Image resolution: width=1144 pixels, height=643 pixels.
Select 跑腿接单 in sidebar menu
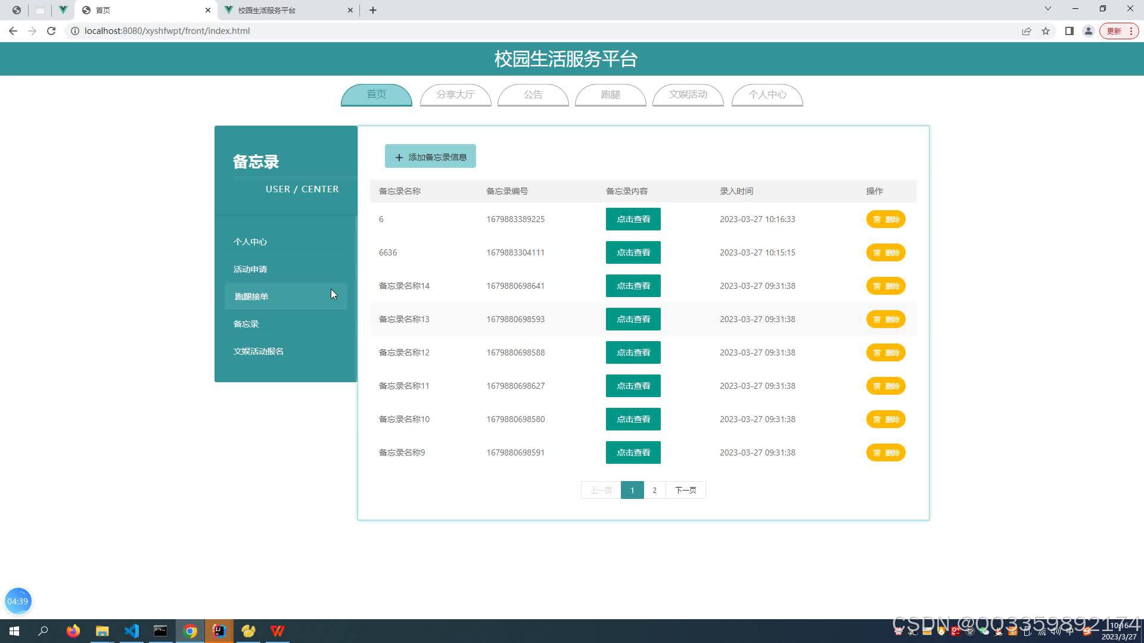(x=286, y=296)
